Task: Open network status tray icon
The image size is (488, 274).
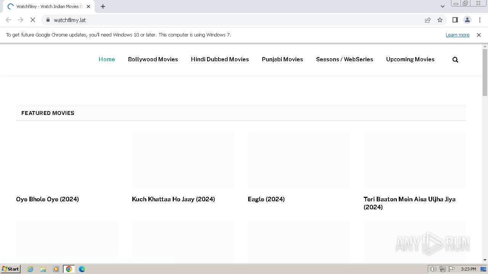Action: (443, 269)
